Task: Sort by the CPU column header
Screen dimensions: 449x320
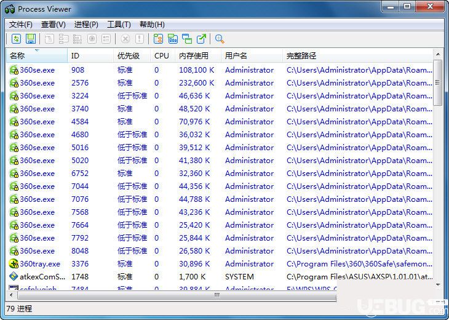Action: tap(162, 55)
